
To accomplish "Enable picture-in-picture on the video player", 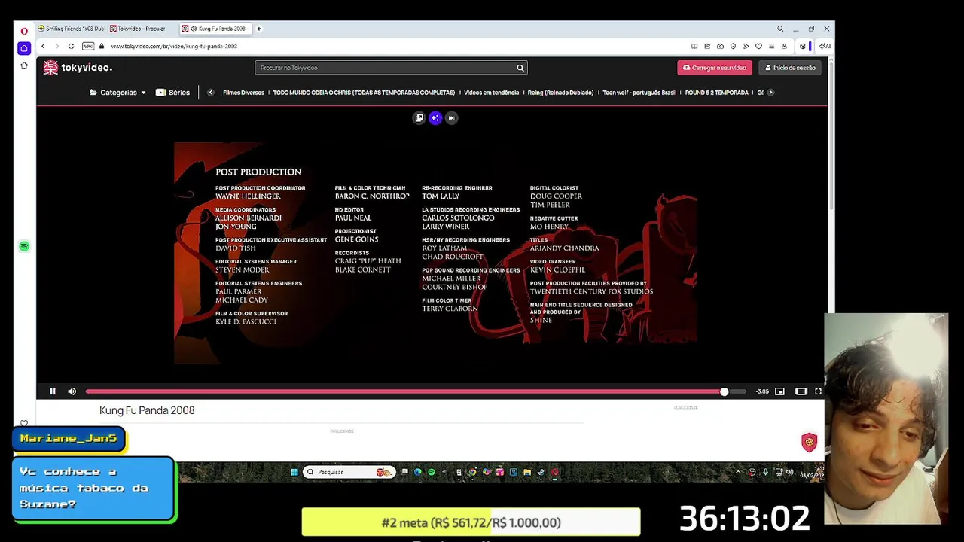I will [779, 391].
